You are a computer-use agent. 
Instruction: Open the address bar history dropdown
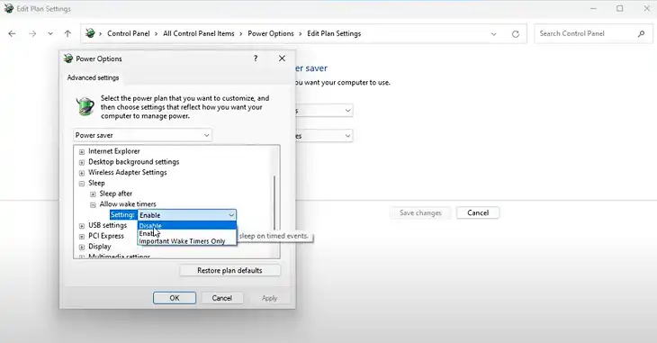pos(493,34)
